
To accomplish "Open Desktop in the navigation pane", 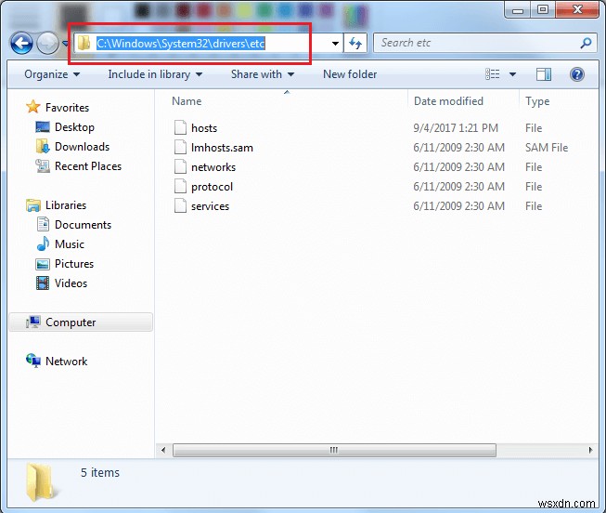I will pyautogui.click(x=74, y=127).
